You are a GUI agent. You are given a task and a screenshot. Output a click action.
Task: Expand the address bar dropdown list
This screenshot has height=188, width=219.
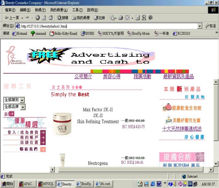(x=200, y=26)
